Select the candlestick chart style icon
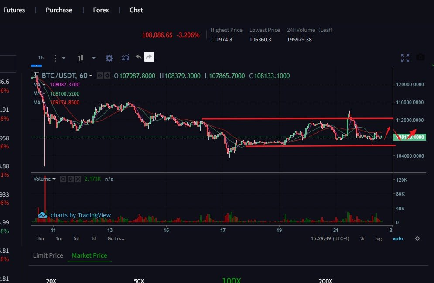This screenshot has height=283, width=434. click(x=80, y=58)
